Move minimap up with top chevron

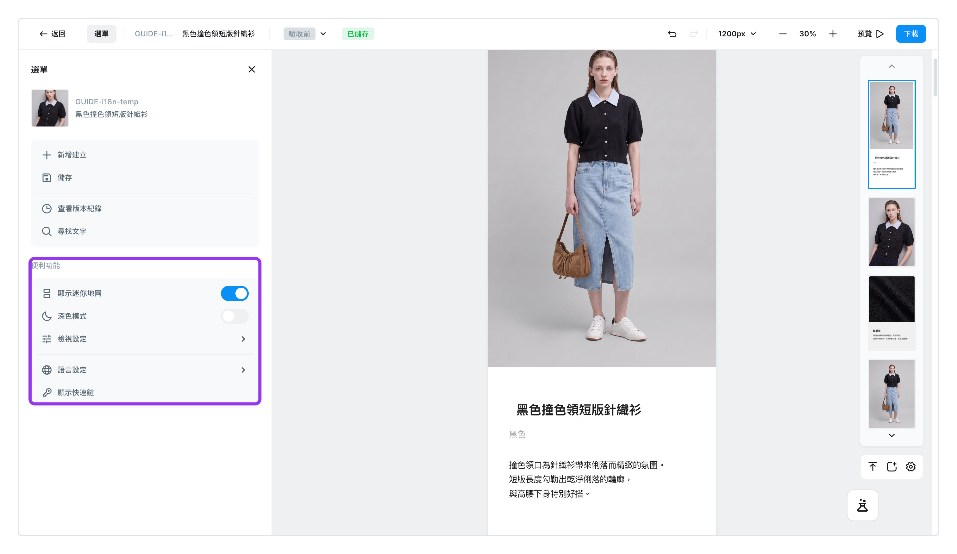[x=891, y=66]
